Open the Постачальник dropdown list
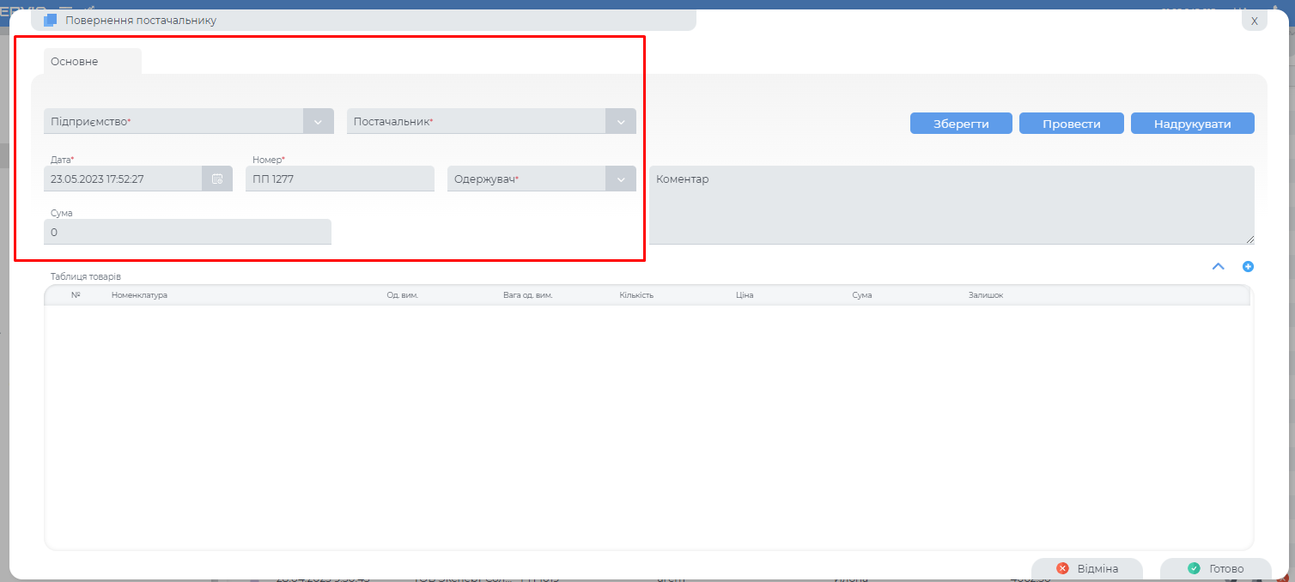Viewport: 1295px width, 582px height. tap(620, 122)
